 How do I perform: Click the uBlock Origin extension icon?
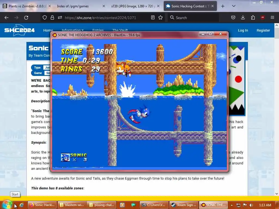click(263, 17)
